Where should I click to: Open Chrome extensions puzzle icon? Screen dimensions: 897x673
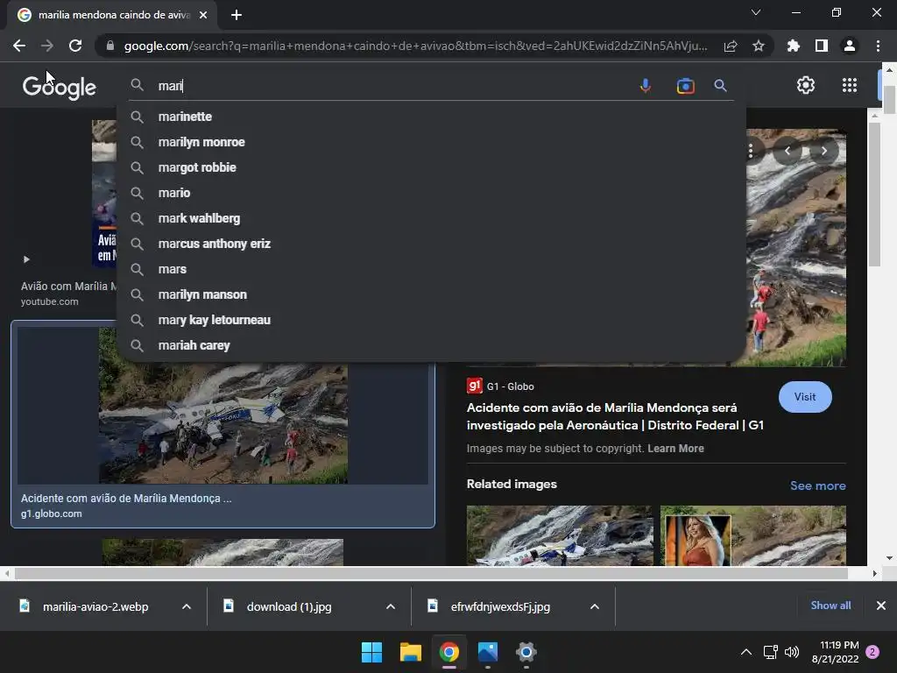point(793,46)
